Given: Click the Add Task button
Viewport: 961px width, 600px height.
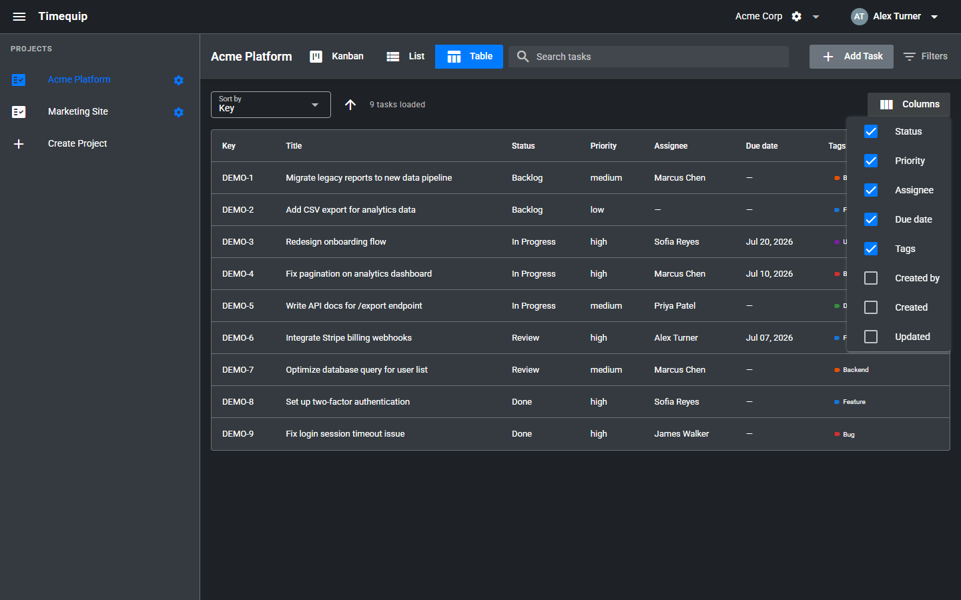Looking at the screenshot, I should pos(852,57).
